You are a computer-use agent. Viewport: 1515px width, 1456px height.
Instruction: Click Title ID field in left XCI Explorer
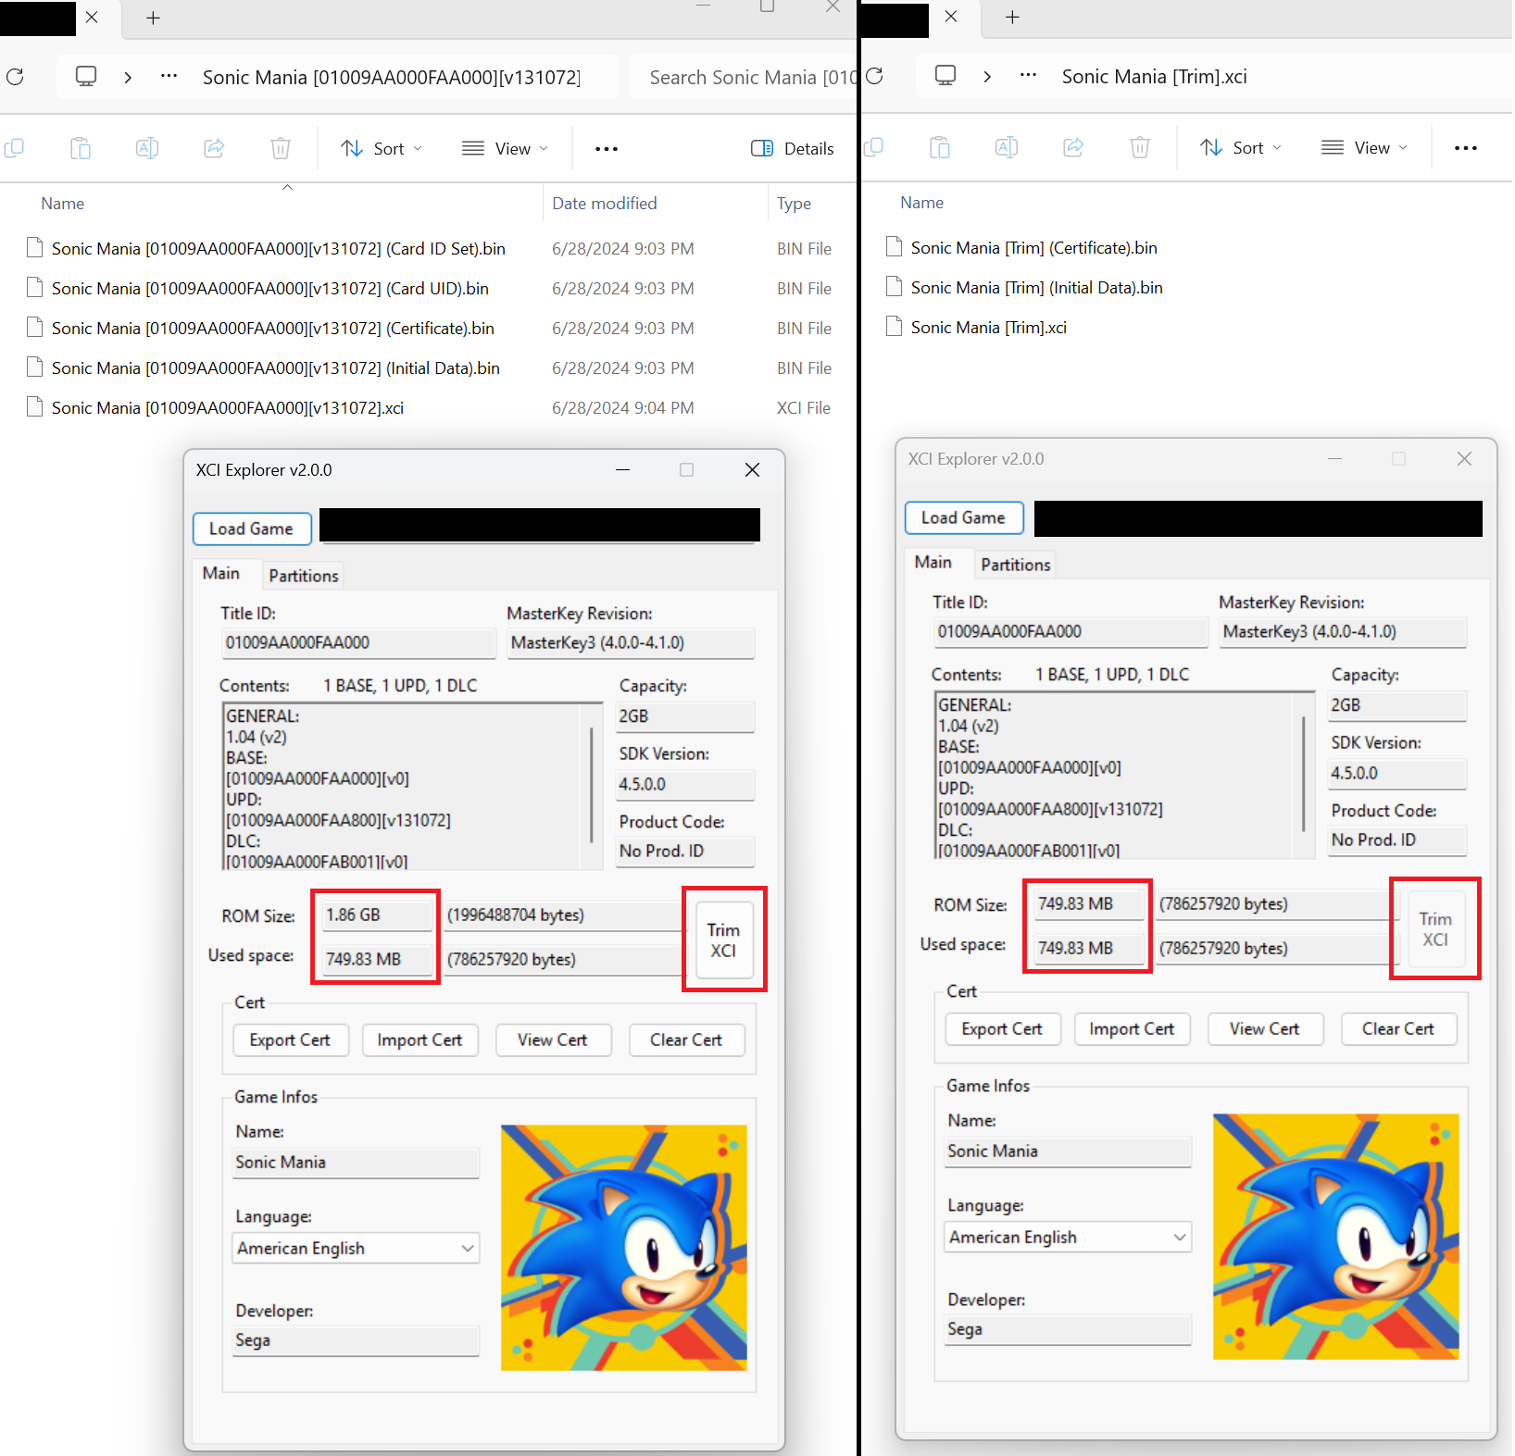pyautogui.click(x=359, y=642)
